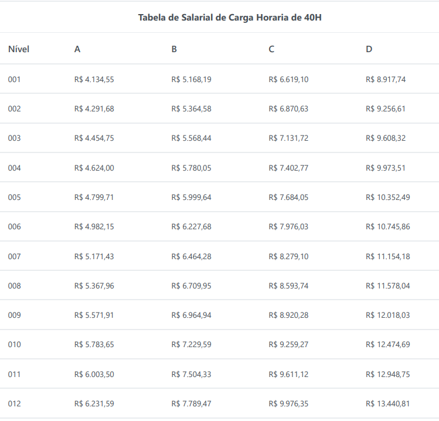
Task: Click the value 'R$ 8.593,74'
Action: (288, 286)
